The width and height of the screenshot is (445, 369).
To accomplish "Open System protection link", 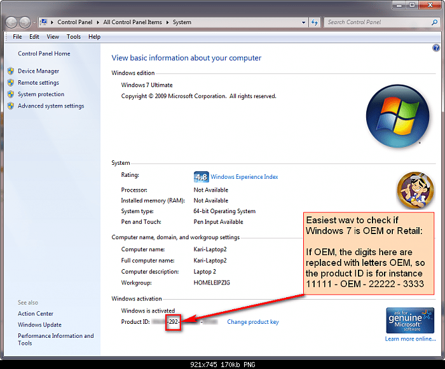I will (41, 94).
